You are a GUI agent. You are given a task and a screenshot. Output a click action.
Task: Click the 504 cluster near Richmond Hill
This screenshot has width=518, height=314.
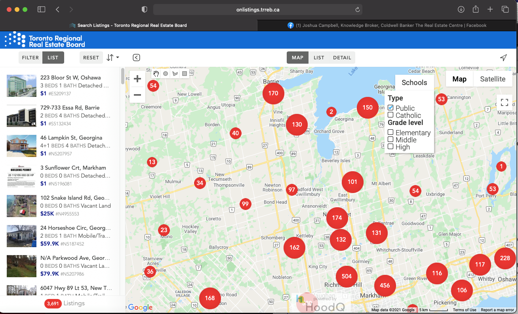coord(347,276)
